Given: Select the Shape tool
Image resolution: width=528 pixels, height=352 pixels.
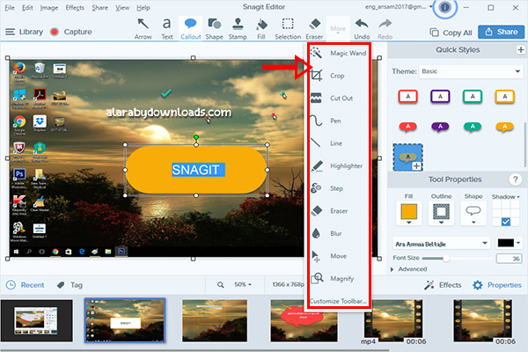Looking at the screenshot, I should point(214,29).
